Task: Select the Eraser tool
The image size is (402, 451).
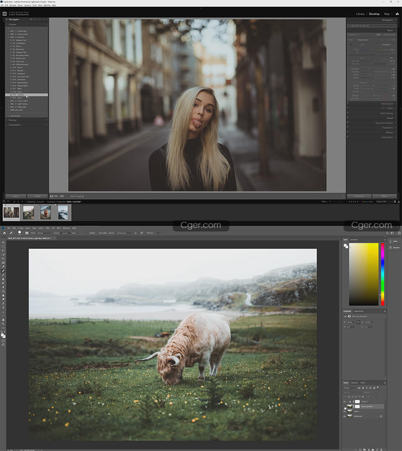Action: click(x=3, y=287)
